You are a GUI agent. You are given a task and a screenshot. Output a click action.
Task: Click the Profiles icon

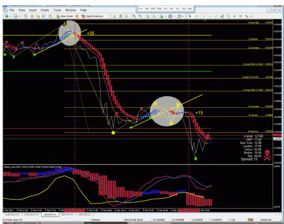tap(15, 16)
